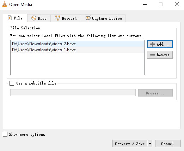Switch to the Disc tab

tap(39, 18)
